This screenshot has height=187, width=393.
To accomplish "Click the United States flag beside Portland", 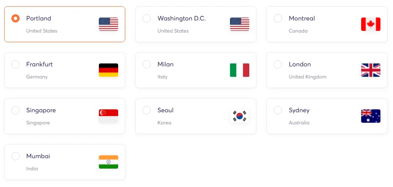I will pos(108,24).
